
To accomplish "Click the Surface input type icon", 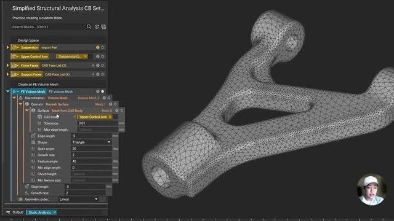I will pyautogui.click(x=33, y=110).
